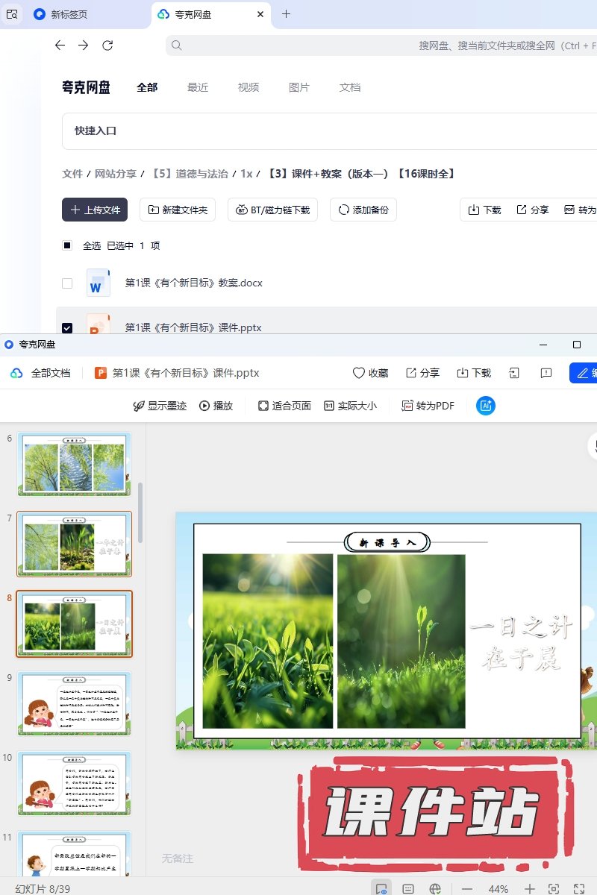Viewport: 597px width, 895px height.
Task: Switch to the 视频 tab
Action: pyautogui.click(x=249, y=87)
